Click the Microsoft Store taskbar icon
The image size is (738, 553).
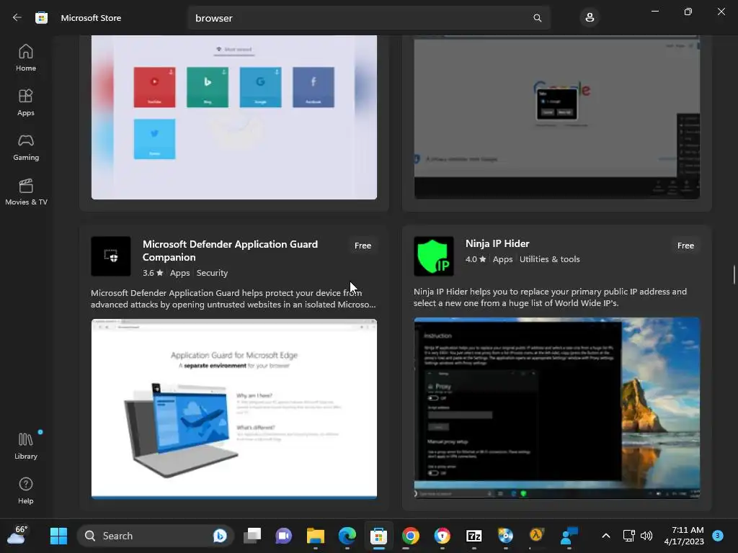378,536
